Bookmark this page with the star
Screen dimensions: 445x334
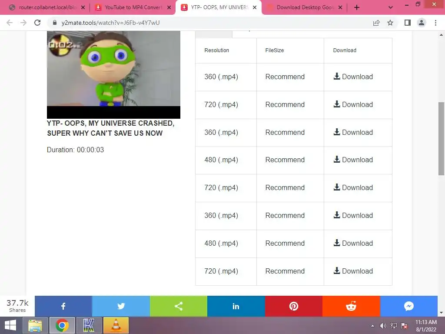click(390, 23)
